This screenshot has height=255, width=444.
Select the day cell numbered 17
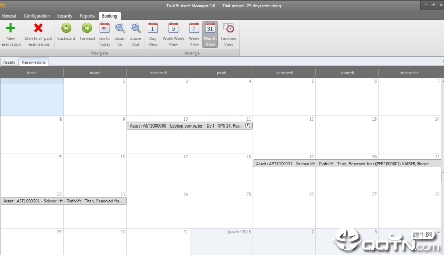[158, 172]
